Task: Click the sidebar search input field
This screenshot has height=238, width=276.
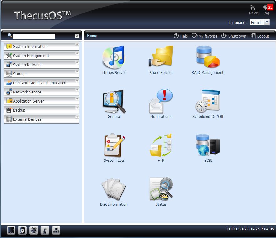Action: click(x=34, y=36)
